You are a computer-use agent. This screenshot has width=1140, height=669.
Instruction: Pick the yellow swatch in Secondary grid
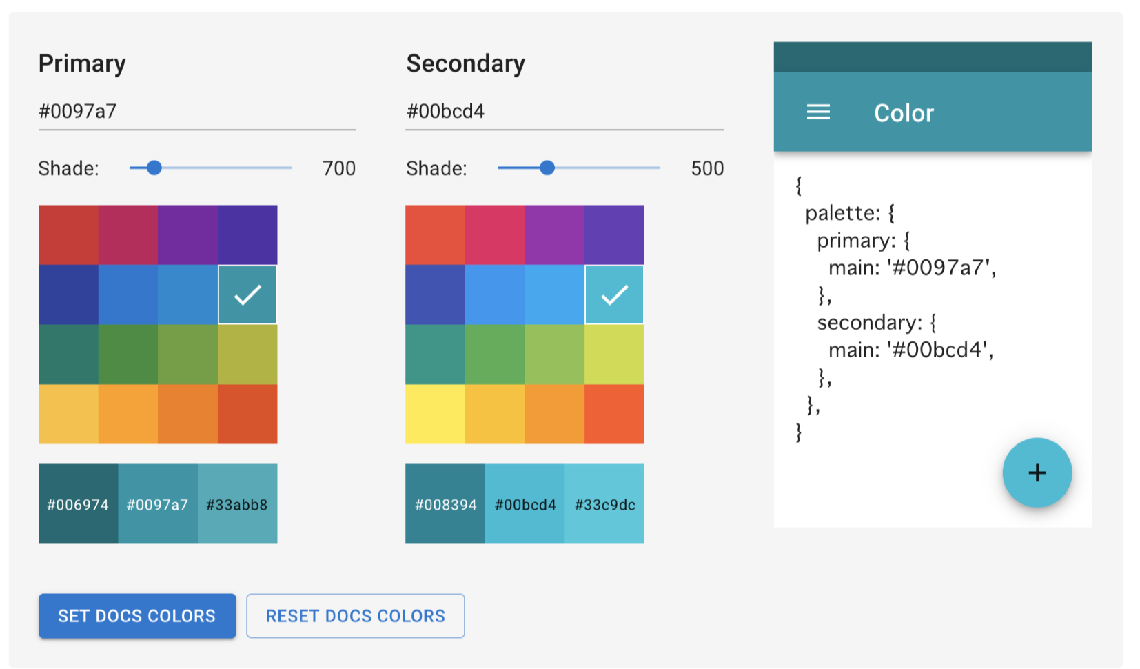435,414
